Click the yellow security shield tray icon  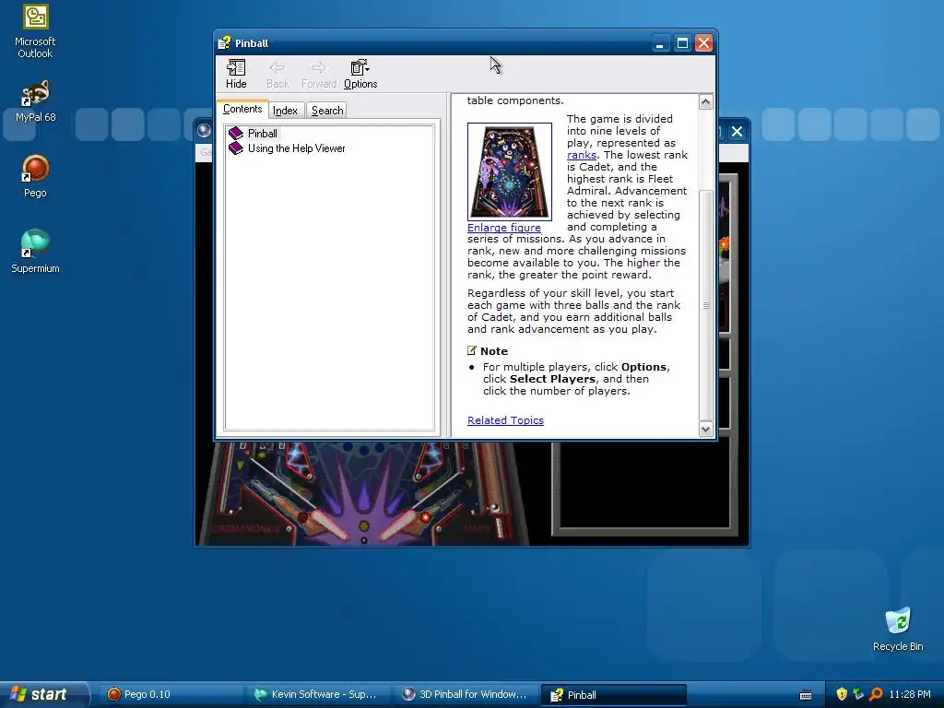(842, 694)
